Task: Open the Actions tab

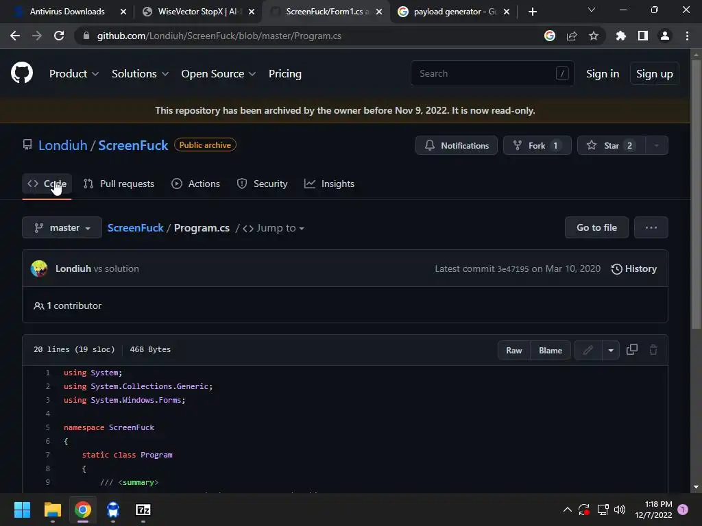Action: point(195,184)
